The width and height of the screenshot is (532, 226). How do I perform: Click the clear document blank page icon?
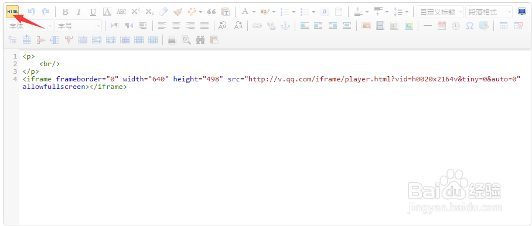[339, 12]
